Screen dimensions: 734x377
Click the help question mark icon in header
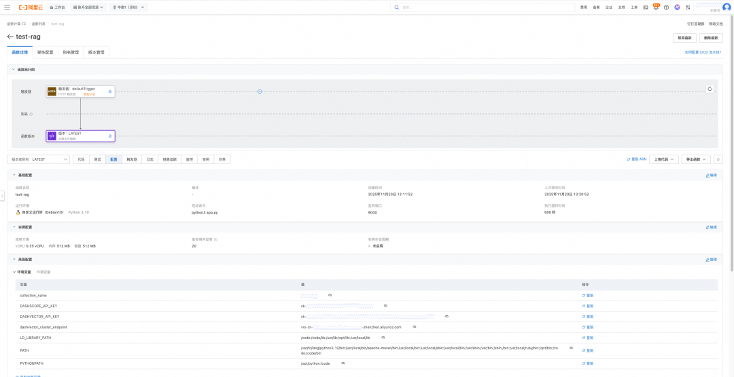pyautogui.click(x=666, y=7)
